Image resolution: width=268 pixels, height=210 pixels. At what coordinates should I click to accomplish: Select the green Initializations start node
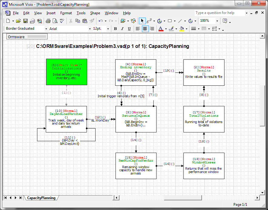pos(67,72)
